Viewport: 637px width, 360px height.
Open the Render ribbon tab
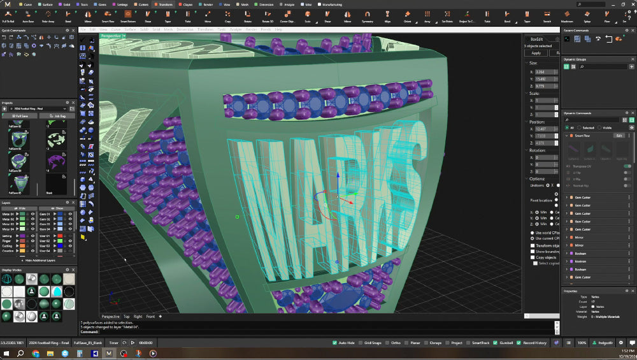(x=206, y=4)
